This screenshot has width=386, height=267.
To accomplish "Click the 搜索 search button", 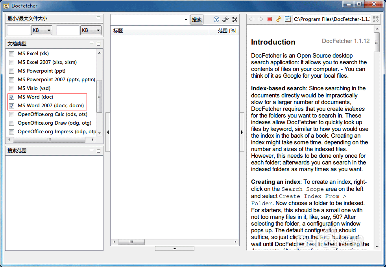I will click(197, 19).
